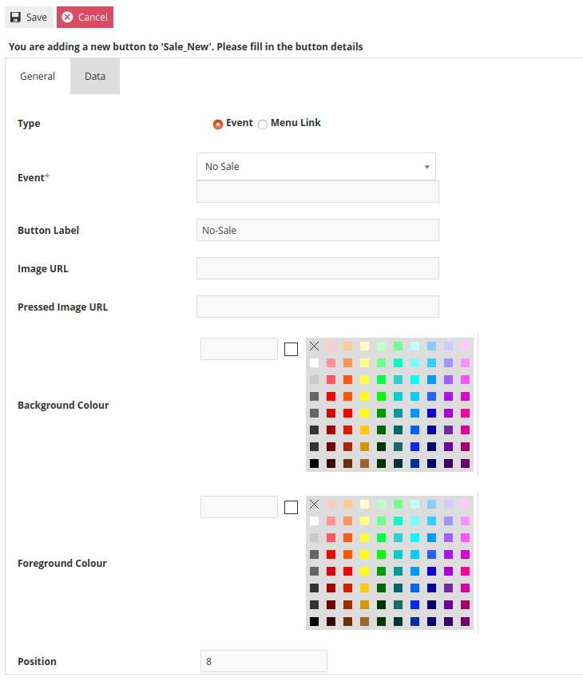
Task: Click the Cancel X icon
Action: click(69, 16)
